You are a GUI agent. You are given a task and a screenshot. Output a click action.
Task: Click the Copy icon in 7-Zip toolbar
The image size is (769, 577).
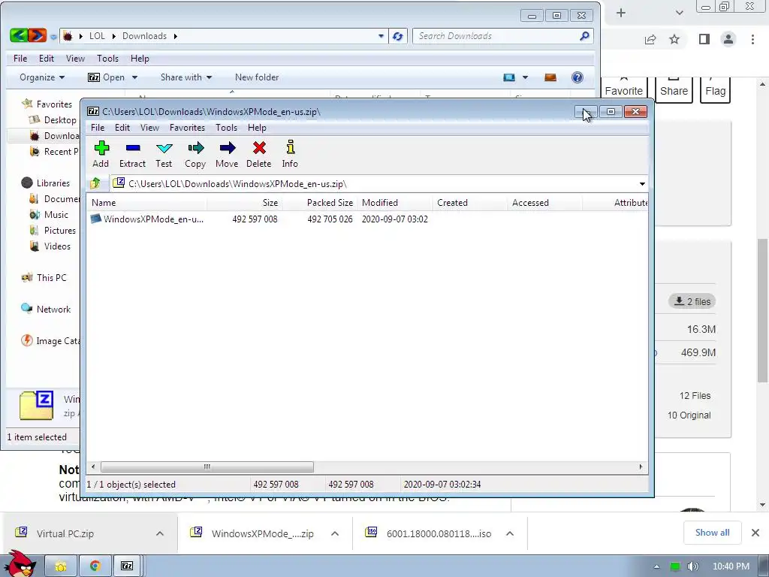point(195,155)
